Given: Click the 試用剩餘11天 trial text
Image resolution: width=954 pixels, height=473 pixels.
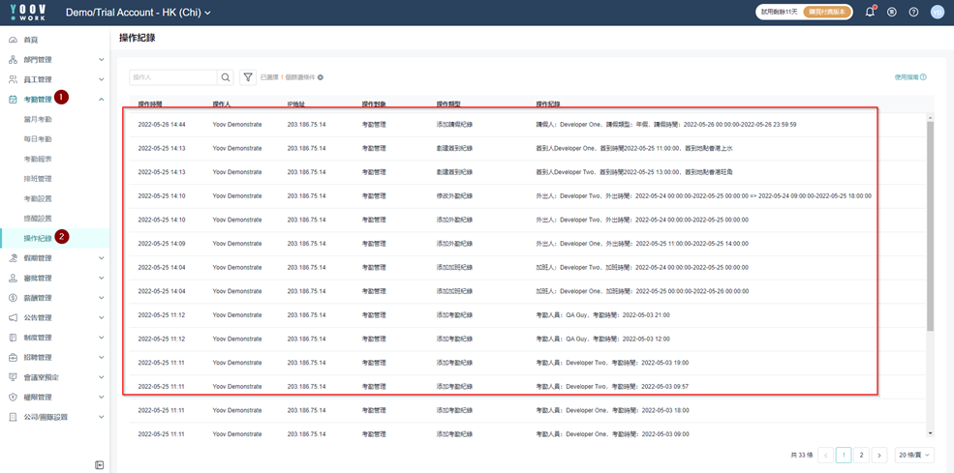Looking at the screenshot, I should pos(780,13).
